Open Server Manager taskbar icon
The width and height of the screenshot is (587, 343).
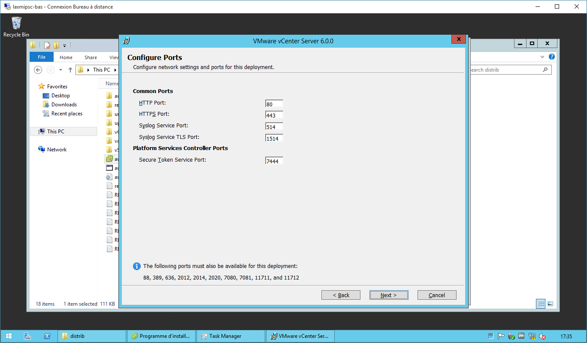click(x=27, y=336)
